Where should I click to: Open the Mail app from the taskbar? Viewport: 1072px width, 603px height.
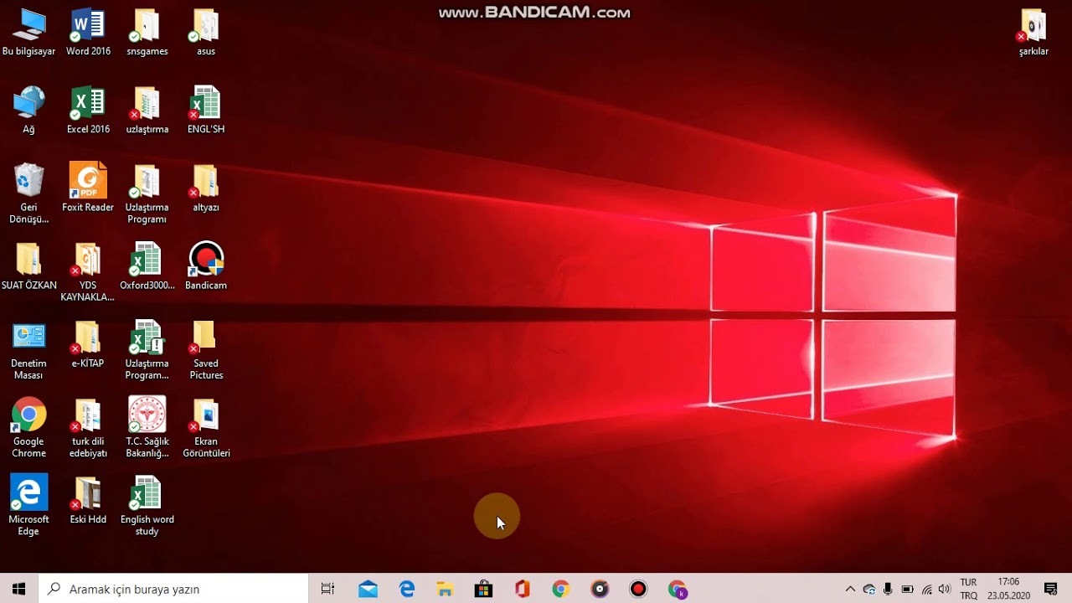coord(368,589)
